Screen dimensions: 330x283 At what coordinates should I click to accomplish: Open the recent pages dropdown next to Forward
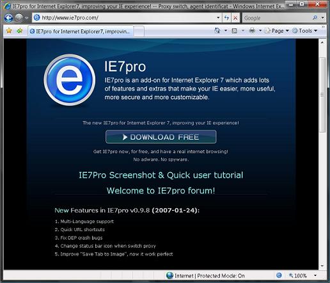tap(27, 18)
